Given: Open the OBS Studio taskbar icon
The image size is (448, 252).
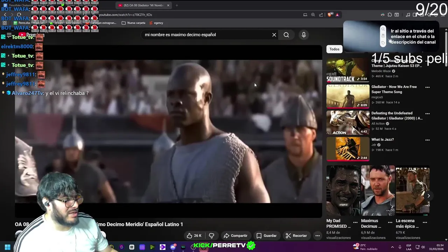Looking at the screenshot, I should pos(193,247).
